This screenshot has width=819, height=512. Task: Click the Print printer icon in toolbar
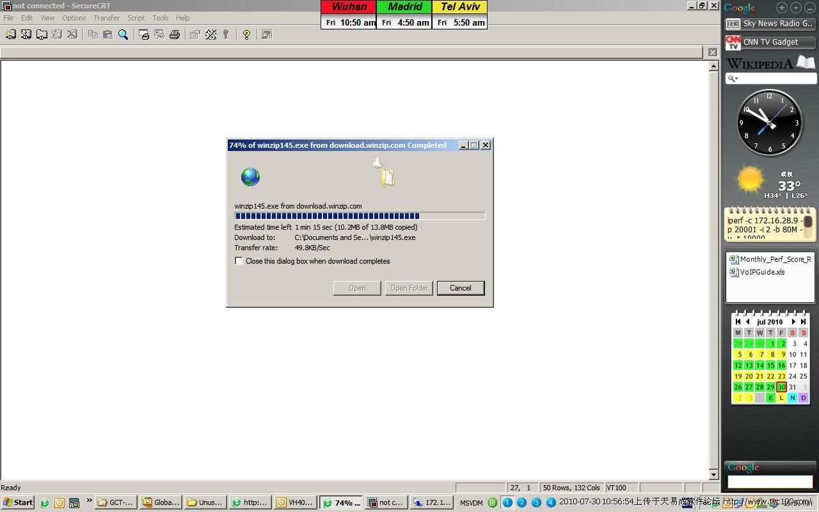pos(175,35)
